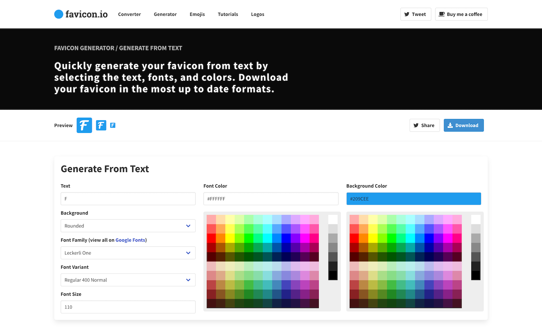This screenshot has height=334, width=542.
Task: Click the smallest favicon preview icon
Action: pyautogui.click(x=113, y=125)
